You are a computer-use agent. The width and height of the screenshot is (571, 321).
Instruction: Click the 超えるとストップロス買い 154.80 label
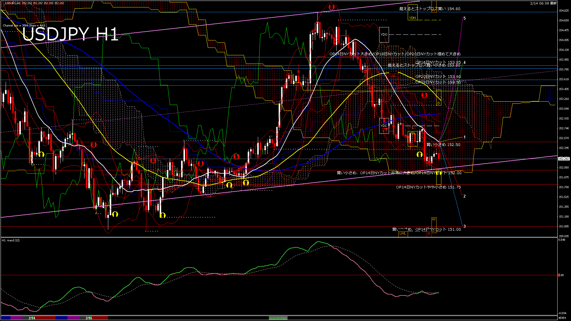point(430,9)
